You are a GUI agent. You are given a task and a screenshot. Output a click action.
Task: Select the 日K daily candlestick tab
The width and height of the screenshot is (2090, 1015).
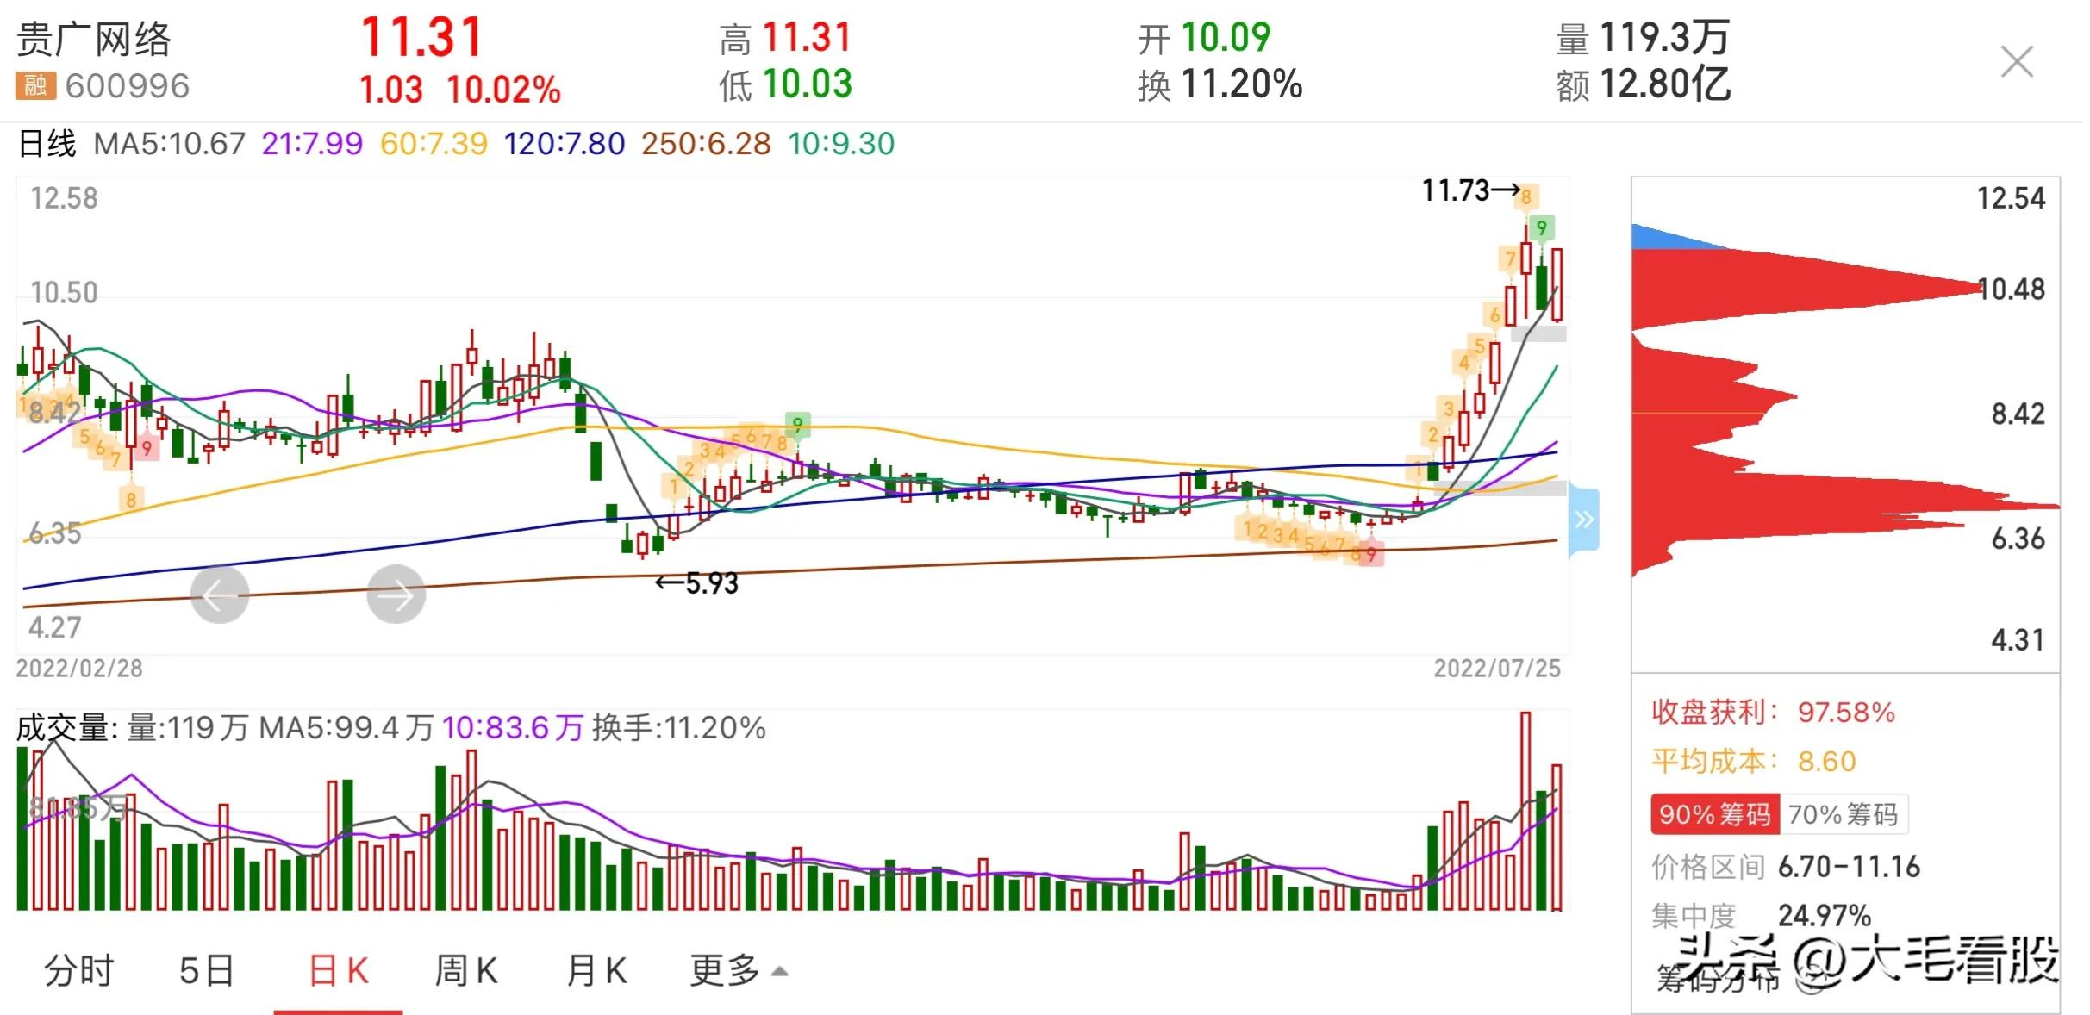[339, 971]
